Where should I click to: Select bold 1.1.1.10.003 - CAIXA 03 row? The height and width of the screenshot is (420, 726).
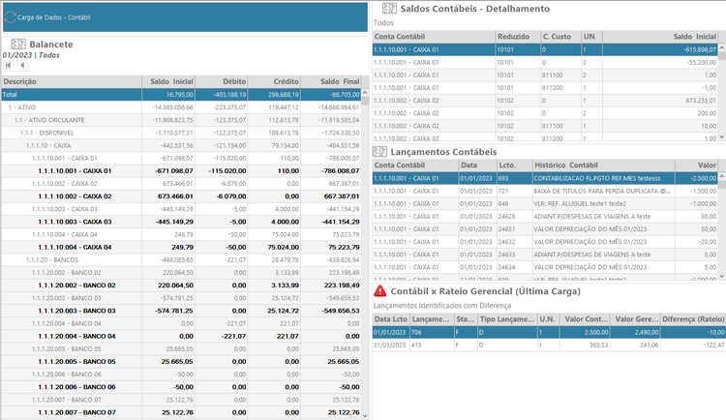[181, 222]
